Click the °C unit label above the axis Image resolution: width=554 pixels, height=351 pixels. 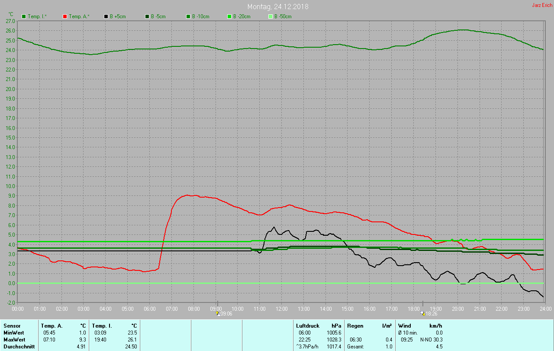tap(11, 14)
